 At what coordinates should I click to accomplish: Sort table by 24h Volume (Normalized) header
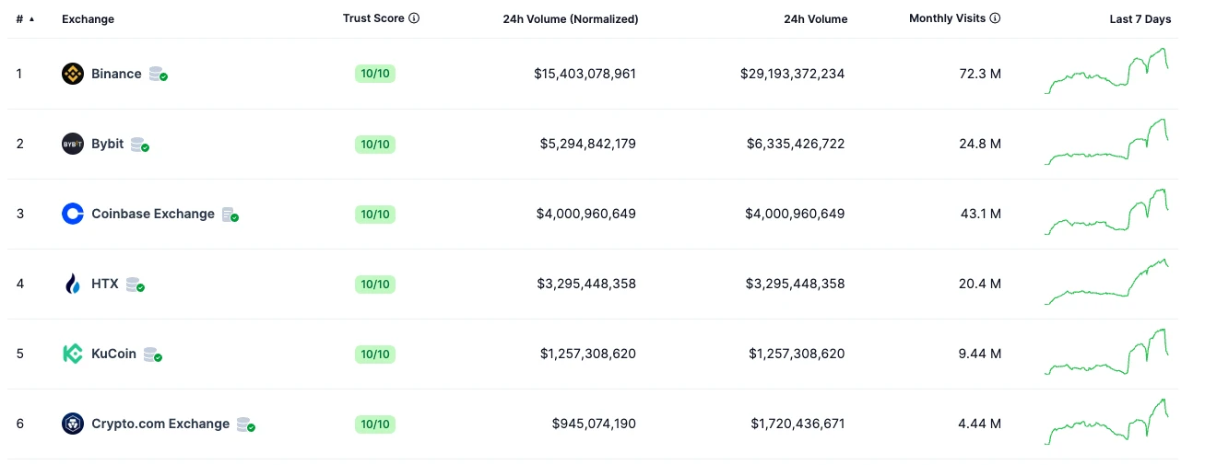click(570, 19)
